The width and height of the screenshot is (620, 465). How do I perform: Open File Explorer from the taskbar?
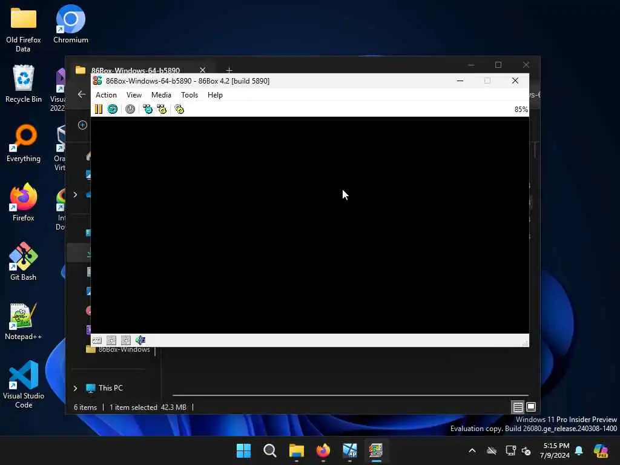[297, 450]
